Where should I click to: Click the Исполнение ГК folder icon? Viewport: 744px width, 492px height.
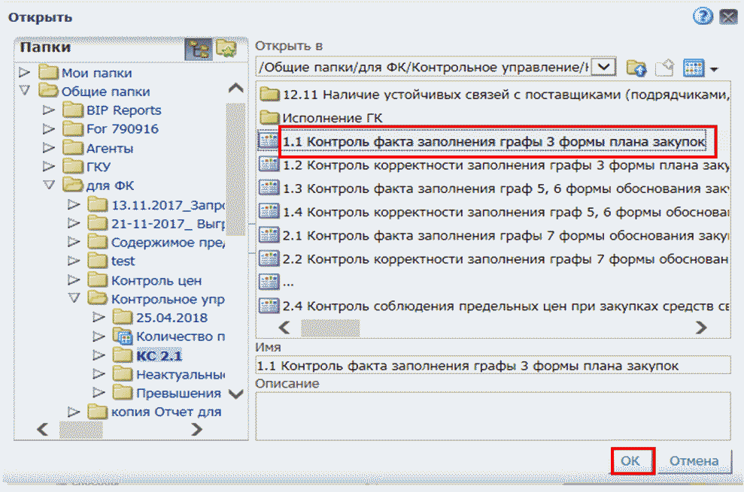point(269,118)
